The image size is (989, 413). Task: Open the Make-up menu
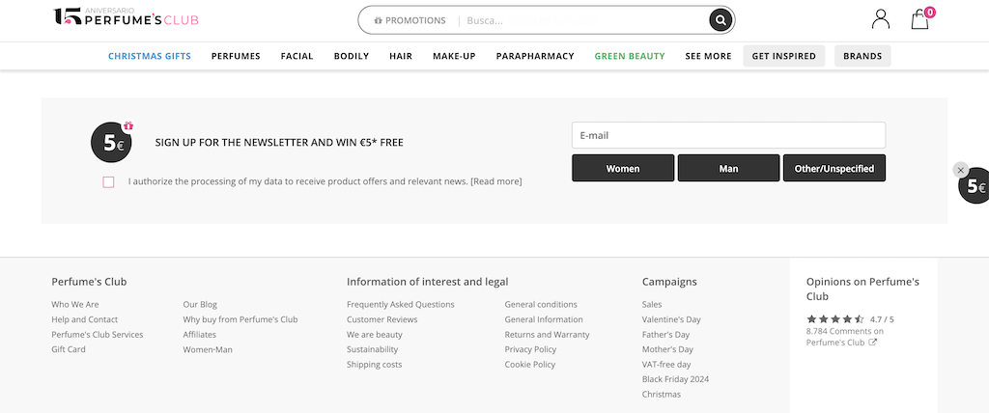[x=454, y=56]
